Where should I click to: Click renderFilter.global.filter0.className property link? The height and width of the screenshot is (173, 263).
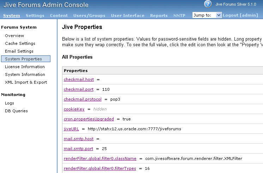pyautogui.click(x=100, y=159)
